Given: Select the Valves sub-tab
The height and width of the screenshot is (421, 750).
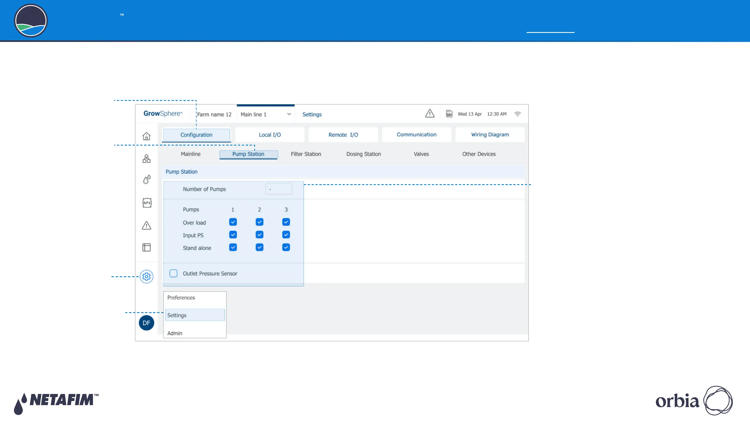Looking at the screenshot, I should pyautogui.click(x=421, y=154).
